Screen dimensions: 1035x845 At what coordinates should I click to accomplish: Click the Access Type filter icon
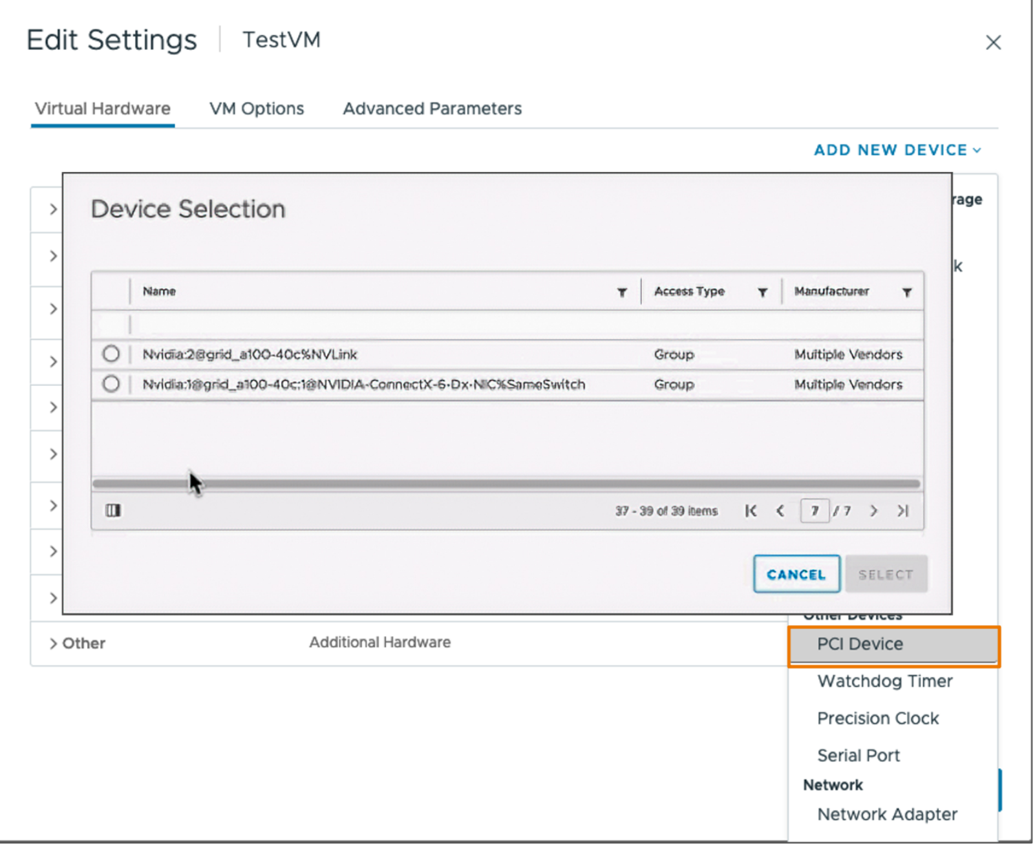pos(762,292)
